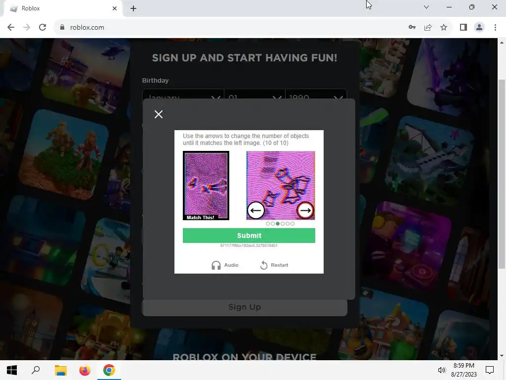Close the Roblox tab
Viewport: 506px width, 380px height.
coord(115,8)
